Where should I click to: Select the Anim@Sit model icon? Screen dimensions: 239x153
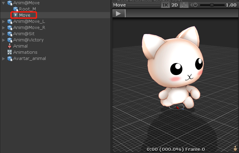(x=10, y=34)
